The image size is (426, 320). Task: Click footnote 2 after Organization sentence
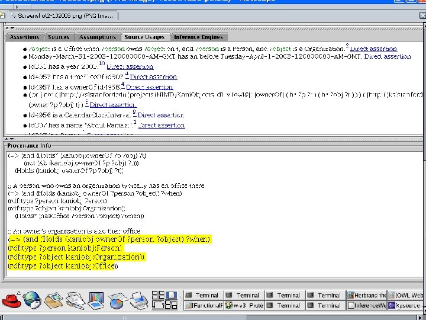point(347,46)
